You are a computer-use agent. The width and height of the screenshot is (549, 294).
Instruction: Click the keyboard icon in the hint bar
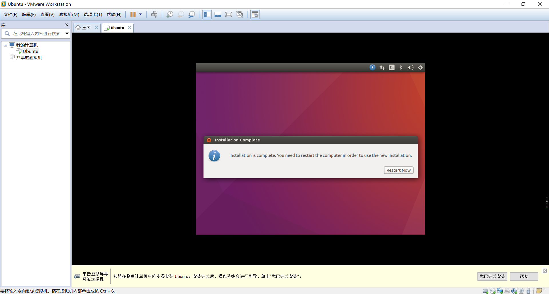click(77, 276)
